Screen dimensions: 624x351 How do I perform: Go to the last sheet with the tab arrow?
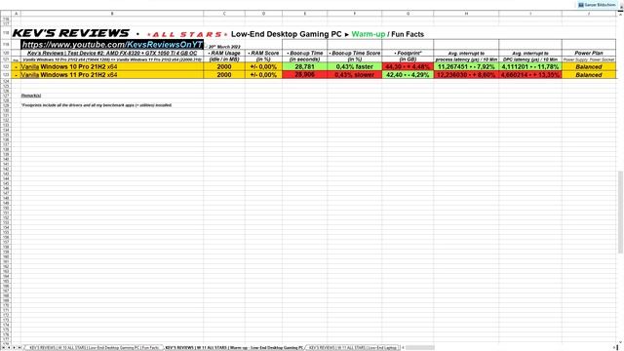click(19, 348)
